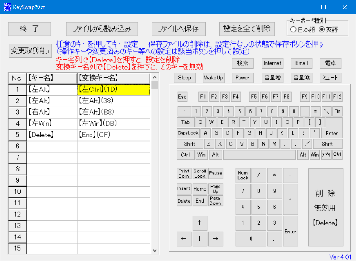Click the Pause virtual key

pyautogui.click(x=216, y=174)
